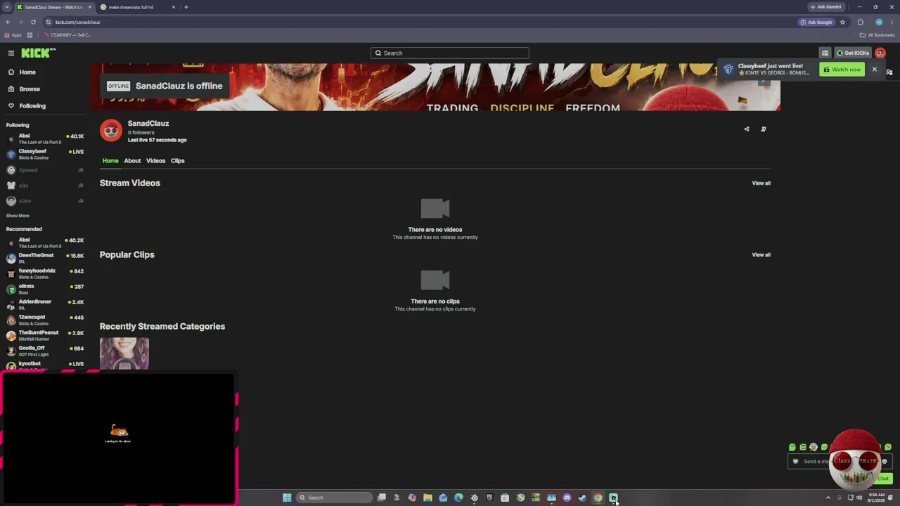Open Classybeef in the Following list
Screen dimensions: 900x506
coord(45,154)
